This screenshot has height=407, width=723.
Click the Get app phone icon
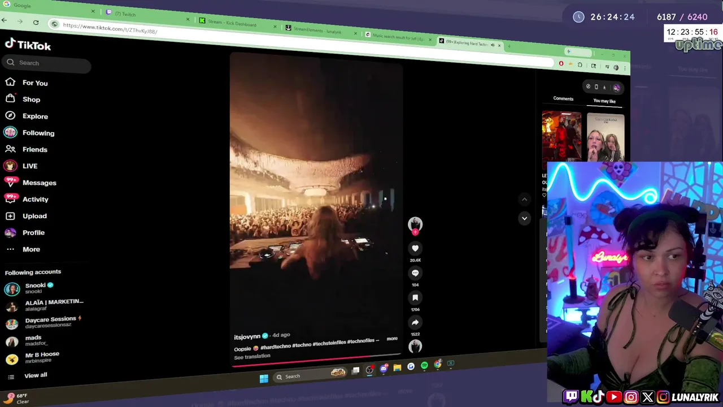[x=596, y=86]
